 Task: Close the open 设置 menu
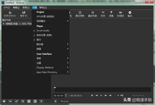click(x=35, y=8)
